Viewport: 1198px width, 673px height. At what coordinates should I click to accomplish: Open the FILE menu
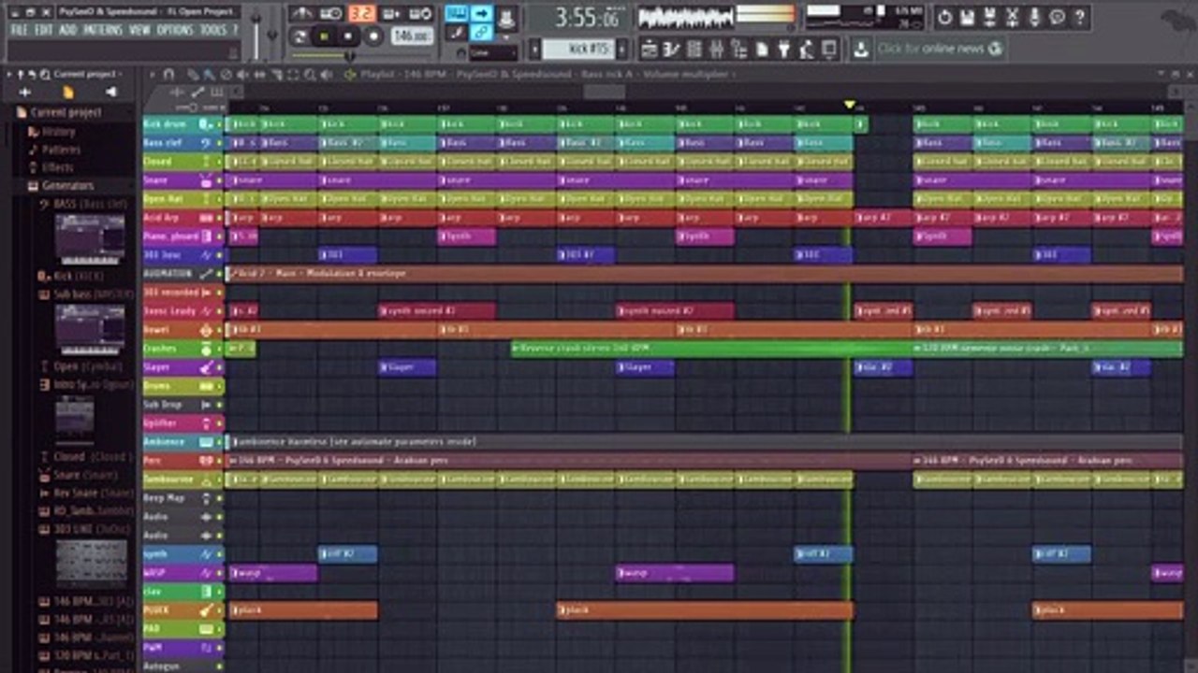click(19, 30)
